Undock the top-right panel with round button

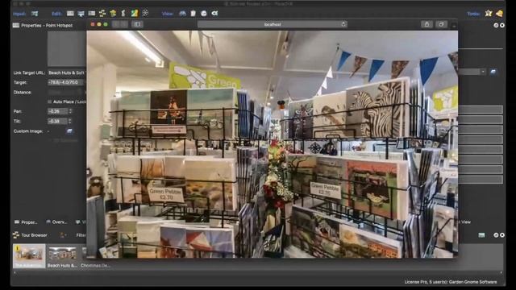pyautogui.click(x=496, y=25)
